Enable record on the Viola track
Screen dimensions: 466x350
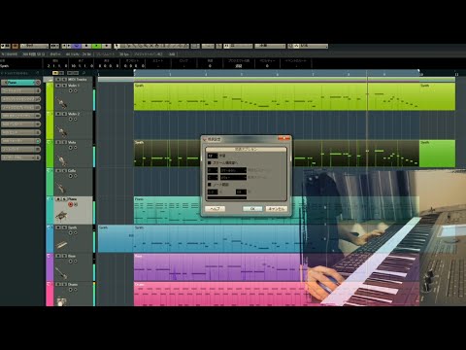(x=70, y=148)
